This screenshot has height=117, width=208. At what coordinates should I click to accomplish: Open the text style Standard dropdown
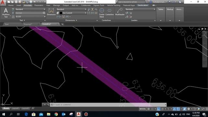tap(30, 9)
